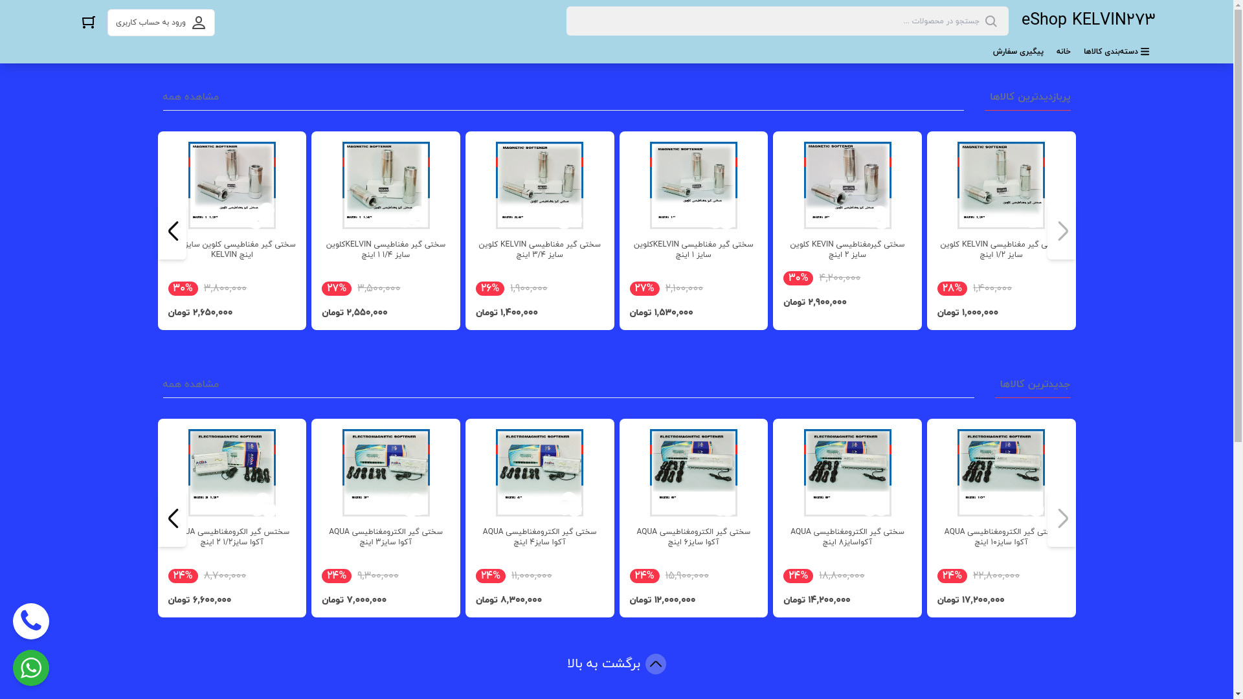Slide newest products carousel left chevron
Image resolution: width=1243 pixels, height=699 pixels.
point(173,518)
